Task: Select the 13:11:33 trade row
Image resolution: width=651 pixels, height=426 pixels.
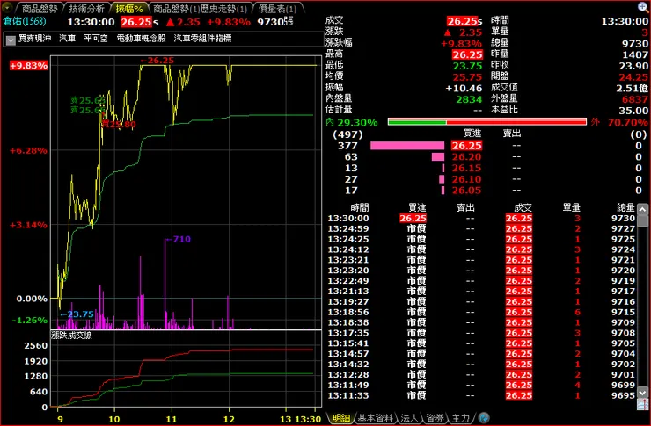Action: 481,395
